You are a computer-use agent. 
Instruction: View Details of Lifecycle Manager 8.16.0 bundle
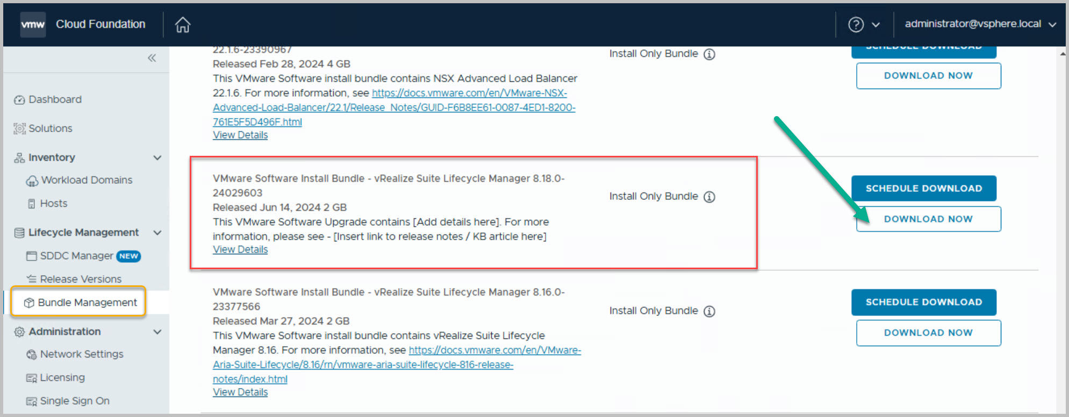coord(240,392)
